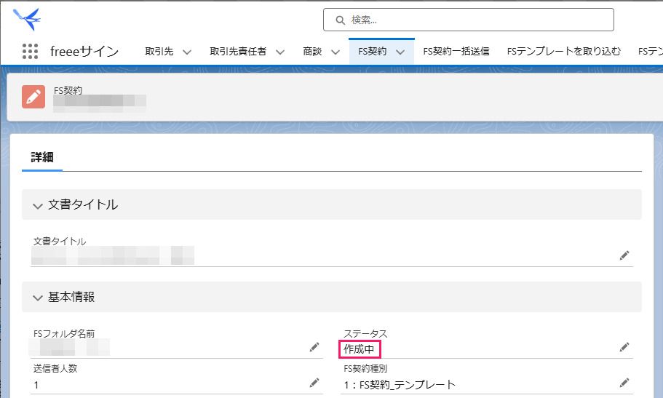Viewport: 663px width, 398px height.
Task: Edit the FS契約種別 field pencil
Action: [x=624, y=383]
